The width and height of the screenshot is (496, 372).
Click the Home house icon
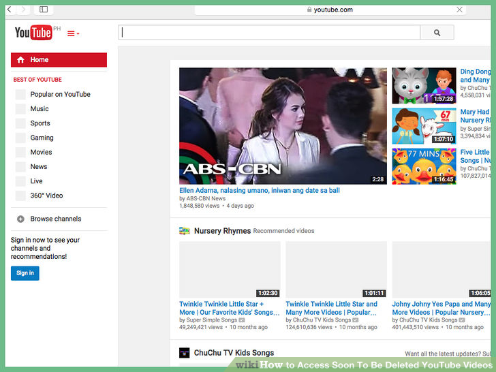pyautogui.click(x=20, y=60)
